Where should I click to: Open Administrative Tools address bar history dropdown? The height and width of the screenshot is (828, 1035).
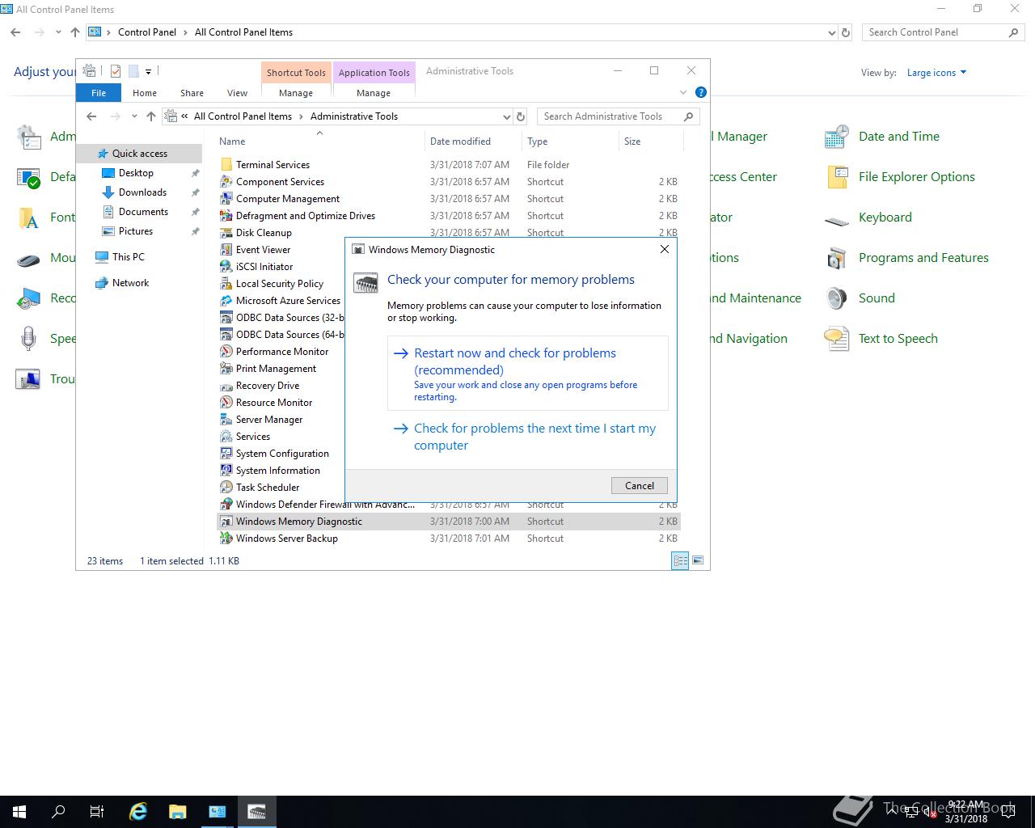(x=507, y=116)
